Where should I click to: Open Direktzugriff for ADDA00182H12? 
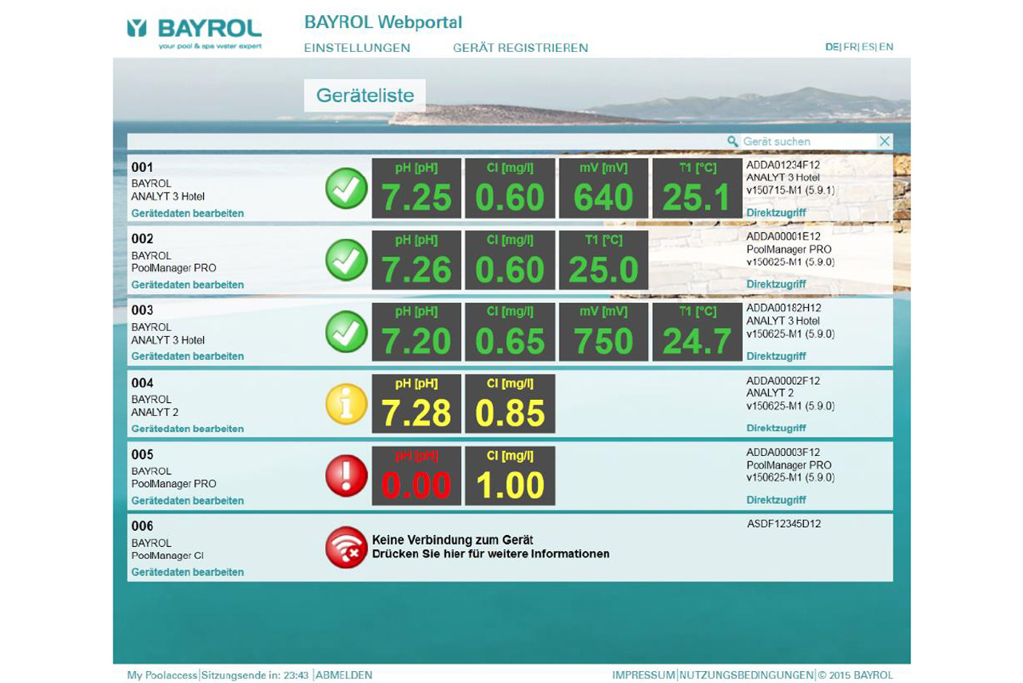pos(776,356)
